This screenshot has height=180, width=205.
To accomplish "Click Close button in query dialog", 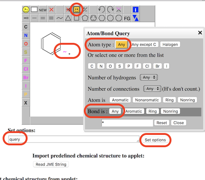I will (179, 123).
